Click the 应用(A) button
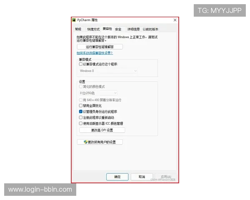Screen dimensions: 250x200 point(166,177)
